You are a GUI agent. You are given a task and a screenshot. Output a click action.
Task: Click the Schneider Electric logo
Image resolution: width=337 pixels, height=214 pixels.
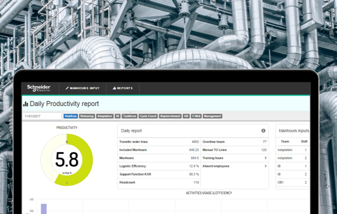tap(39, 88)
